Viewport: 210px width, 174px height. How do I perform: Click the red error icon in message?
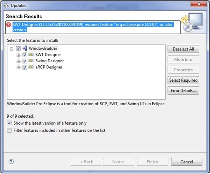point(9,25)
